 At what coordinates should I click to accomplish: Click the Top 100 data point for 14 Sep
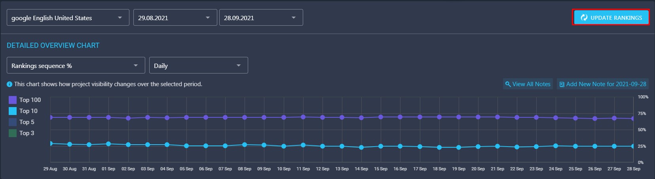(x=361, y=118)
